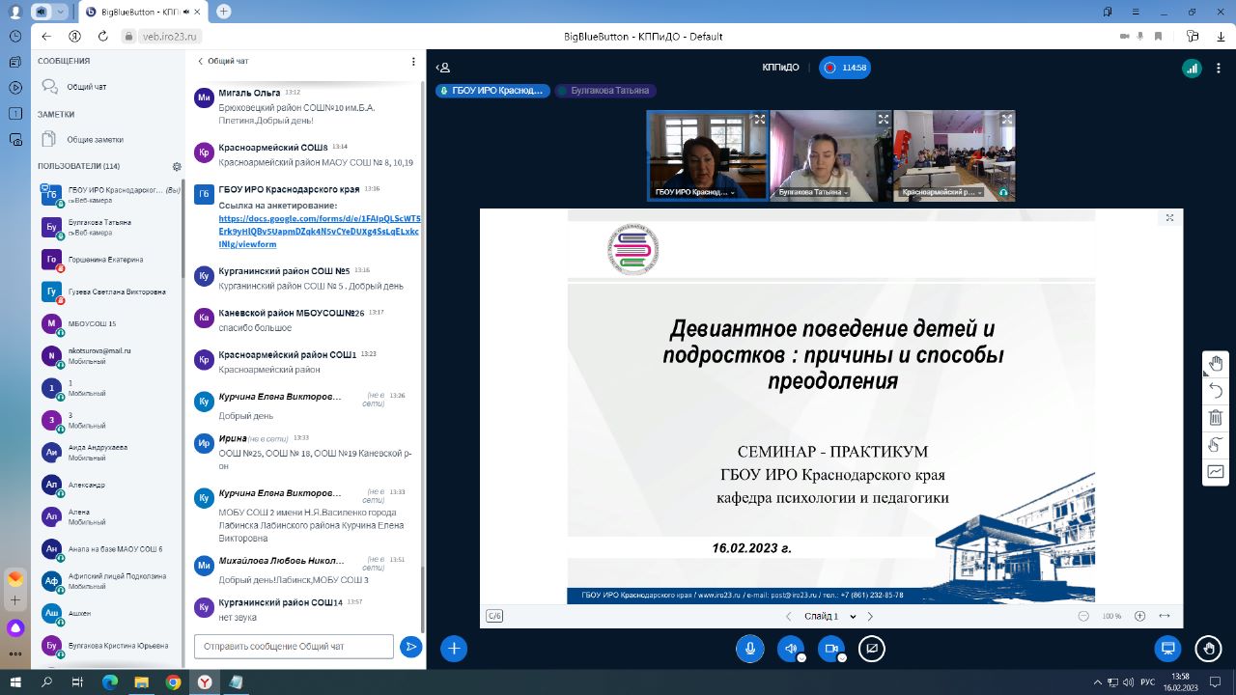Open the user list settings gear

[177, 166]
